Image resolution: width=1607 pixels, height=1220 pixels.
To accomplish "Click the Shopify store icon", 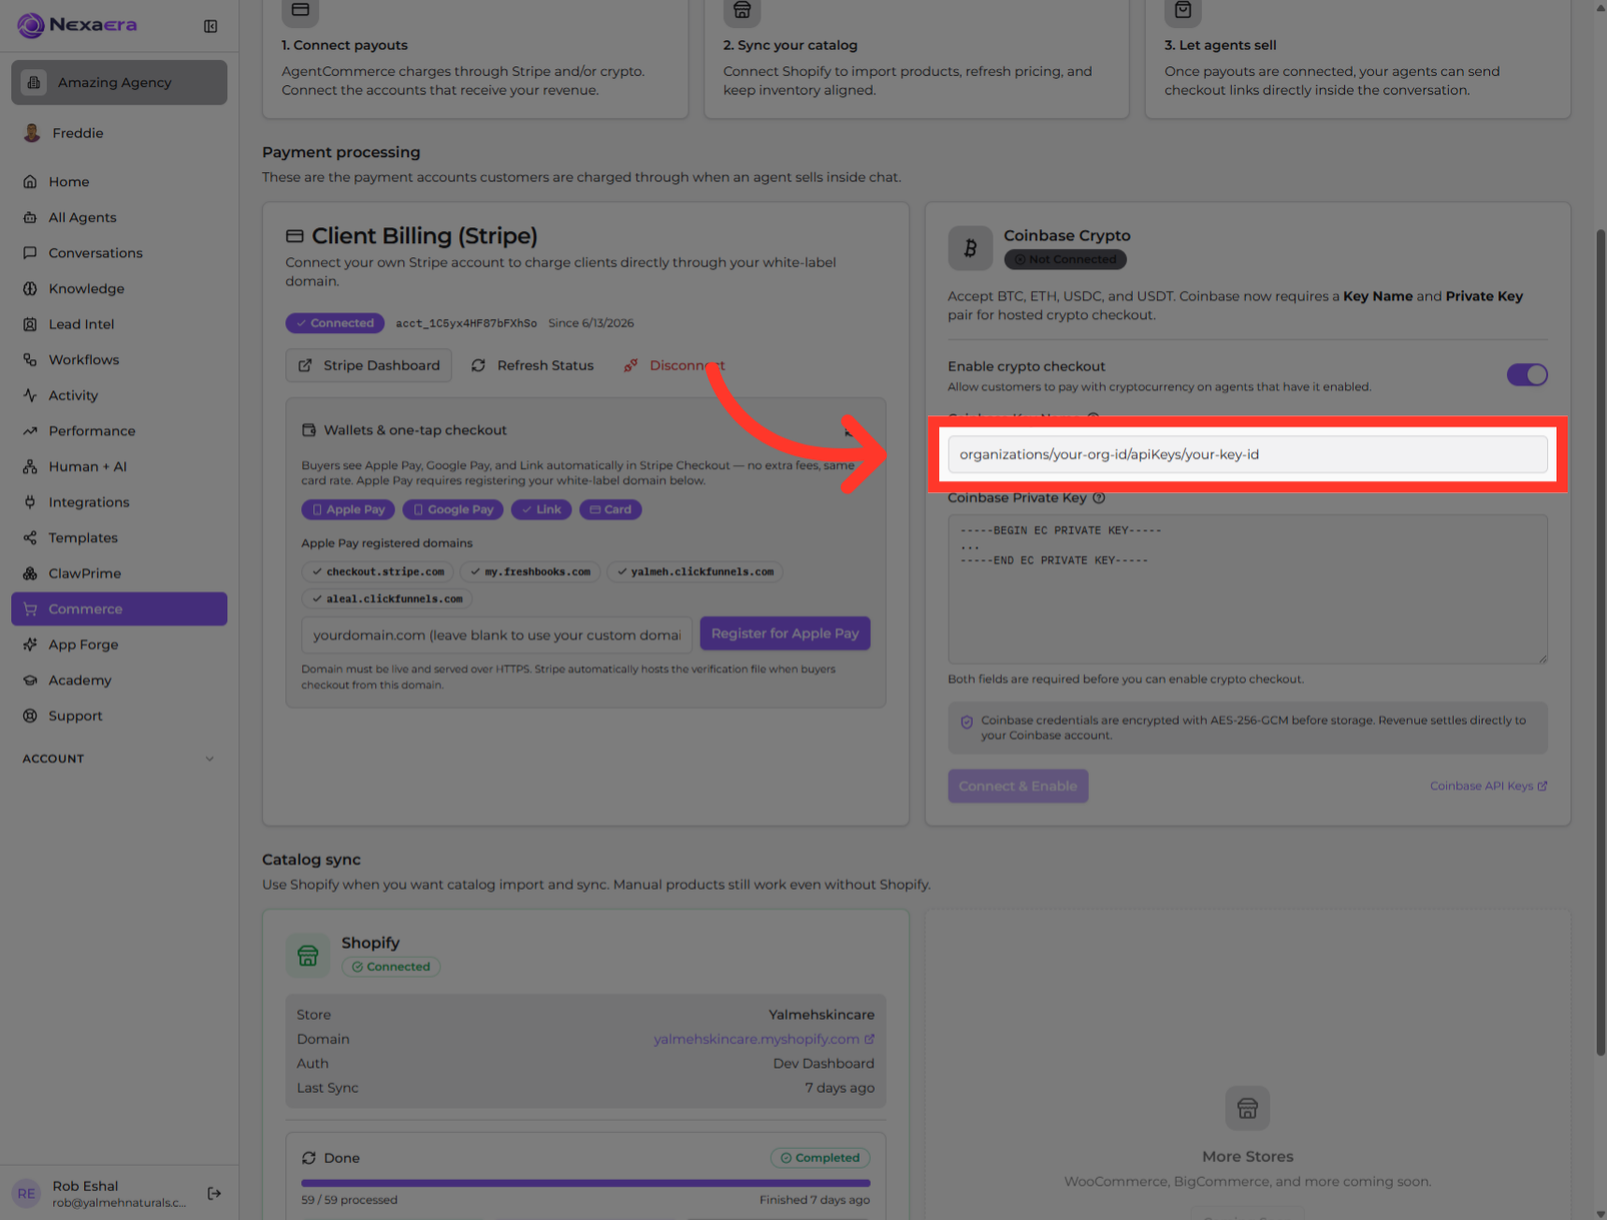I will (x=308, y=955).
